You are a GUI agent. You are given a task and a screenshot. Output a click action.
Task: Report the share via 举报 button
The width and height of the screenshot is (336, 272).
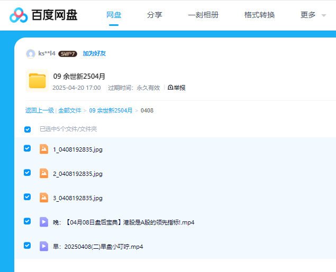(x=177, y=88)
